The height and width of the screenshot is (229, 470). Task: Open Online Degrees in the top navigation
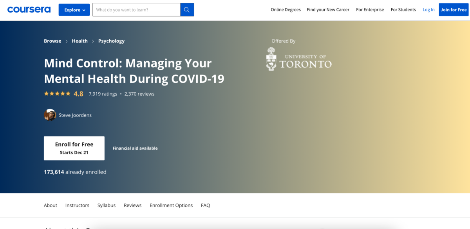click(x=286, y=10)
